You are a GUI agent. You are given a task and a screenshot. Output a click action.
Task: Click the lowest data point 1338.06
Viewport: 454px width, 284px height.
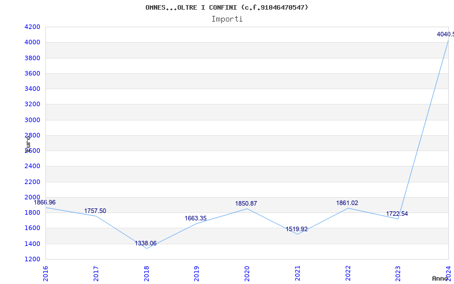145,243
